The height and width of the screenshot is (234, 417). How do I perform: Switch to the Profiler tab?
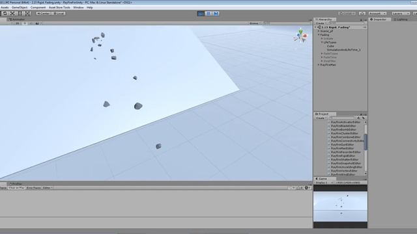click(16, 183)
